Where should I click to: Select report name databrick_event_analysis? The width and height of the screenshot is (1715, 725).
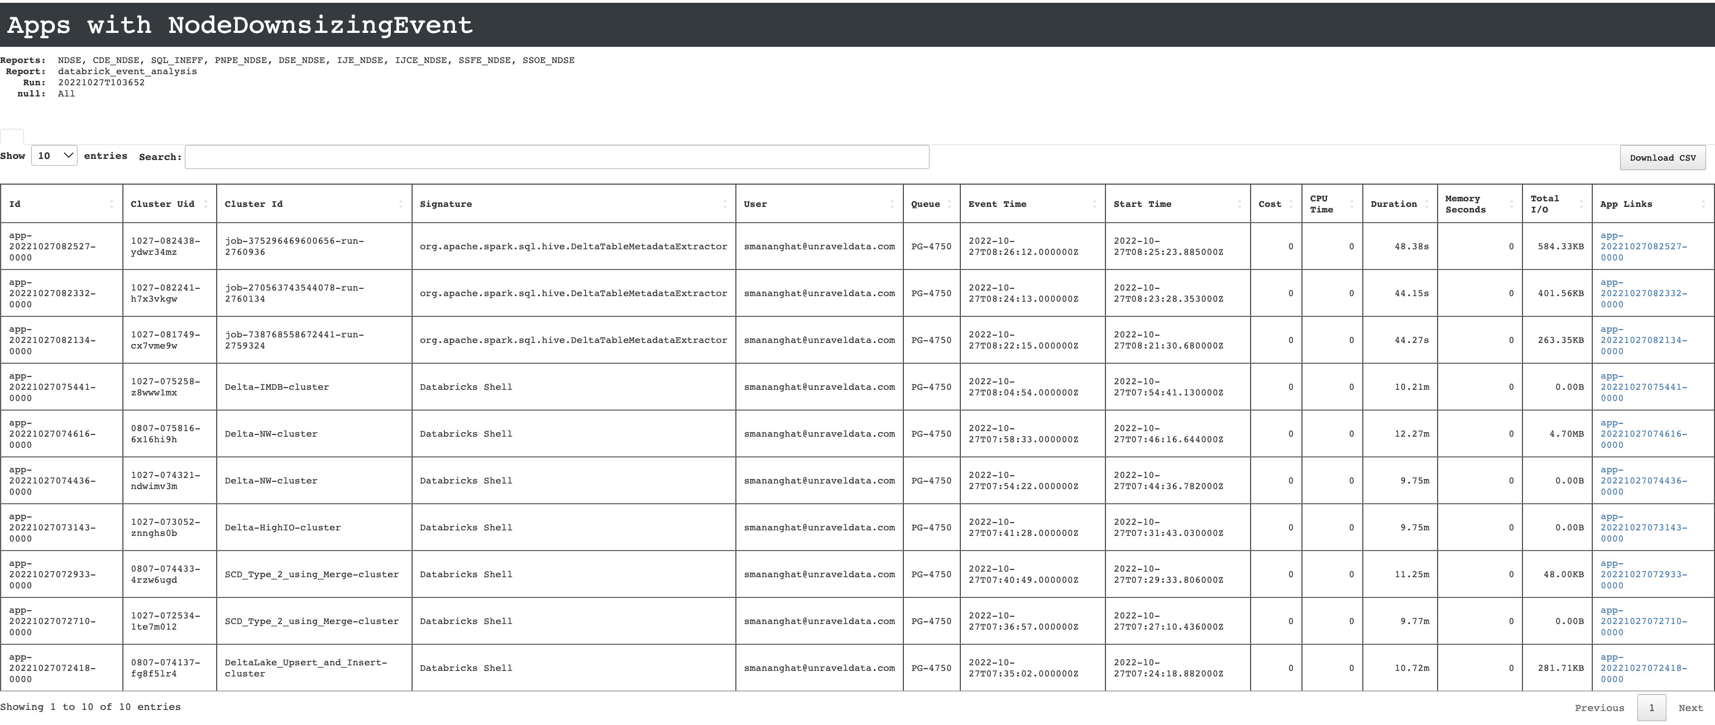[127, 71]
